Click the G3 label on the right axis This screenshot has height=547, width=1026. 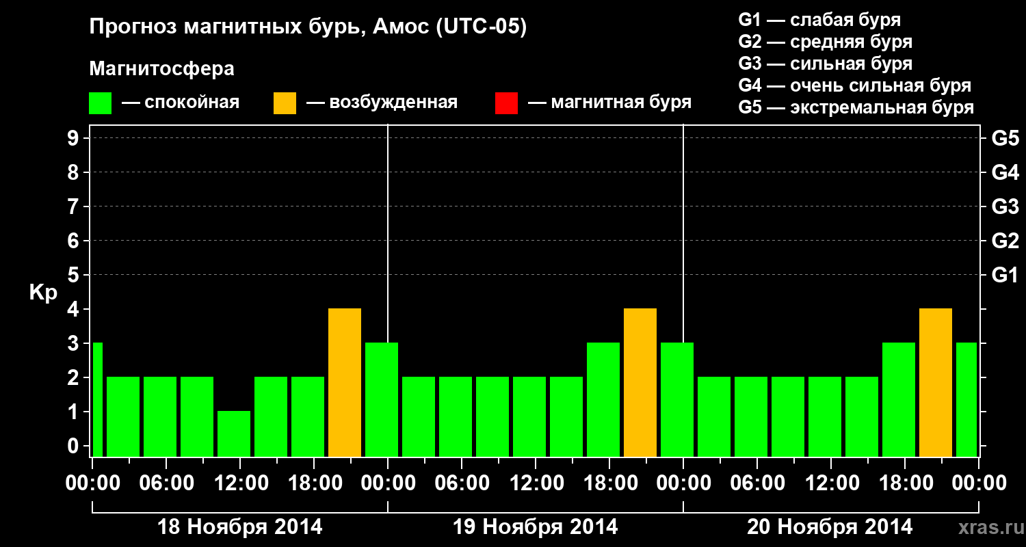pos(1005,206)
